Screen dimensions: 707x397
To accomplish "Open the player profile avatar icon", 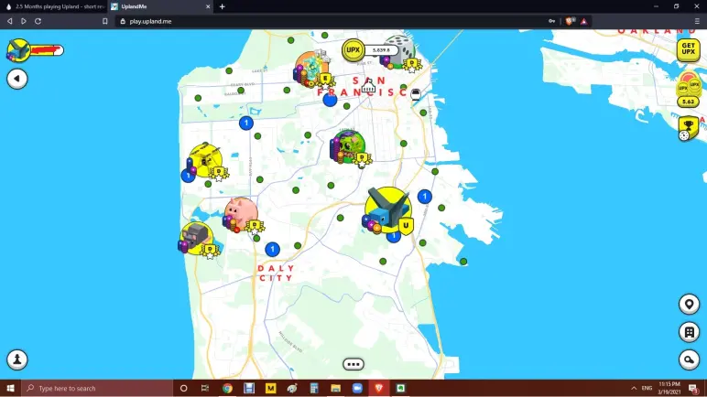I will [18, 49].
